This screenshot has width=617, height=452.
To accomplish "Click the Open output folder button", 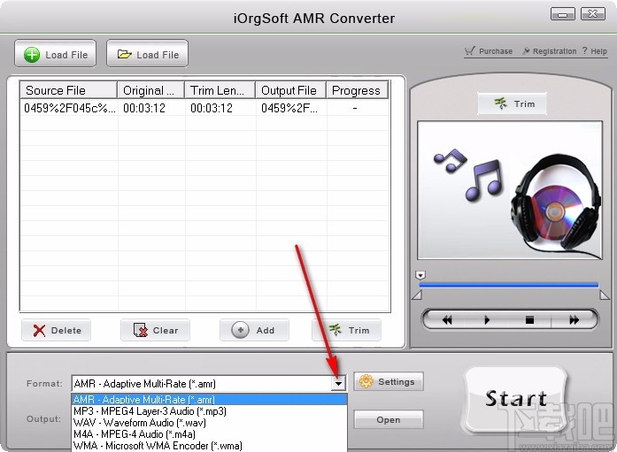I will [389, 420].
